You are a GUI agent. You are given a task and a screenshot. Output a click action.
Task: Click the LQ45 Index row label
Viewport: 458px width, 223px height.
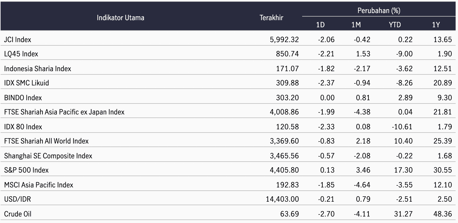click(x=21, y=54)
